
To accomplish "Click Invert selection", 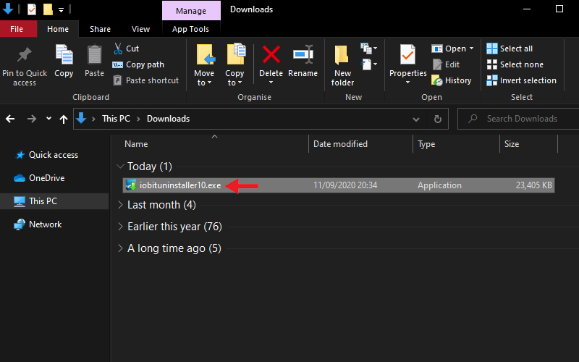I will [x=521, y=80].
